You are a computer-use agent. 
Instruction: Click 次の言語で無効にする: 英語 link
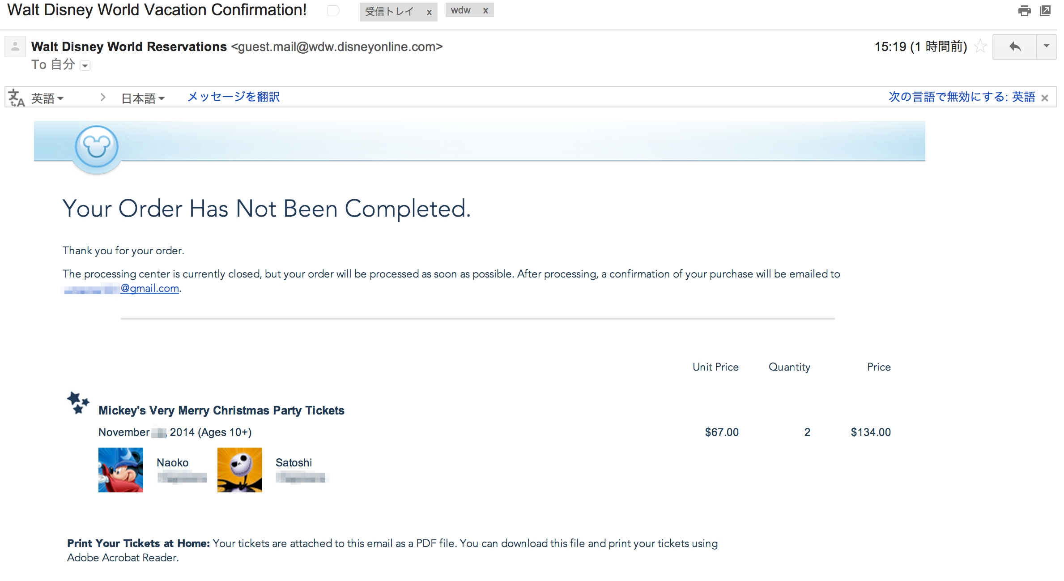(x=962, y=97)
